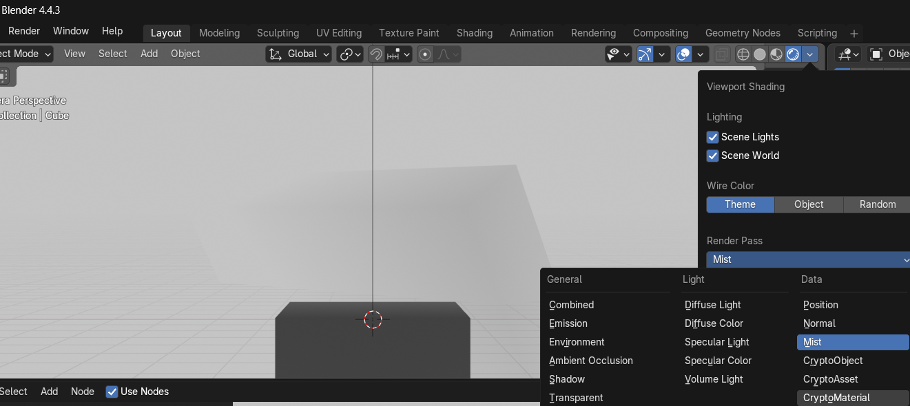Switch to Modeling workspace tab
The width and height of the screenshot is (910, 406).
click(x=219, y=33)
